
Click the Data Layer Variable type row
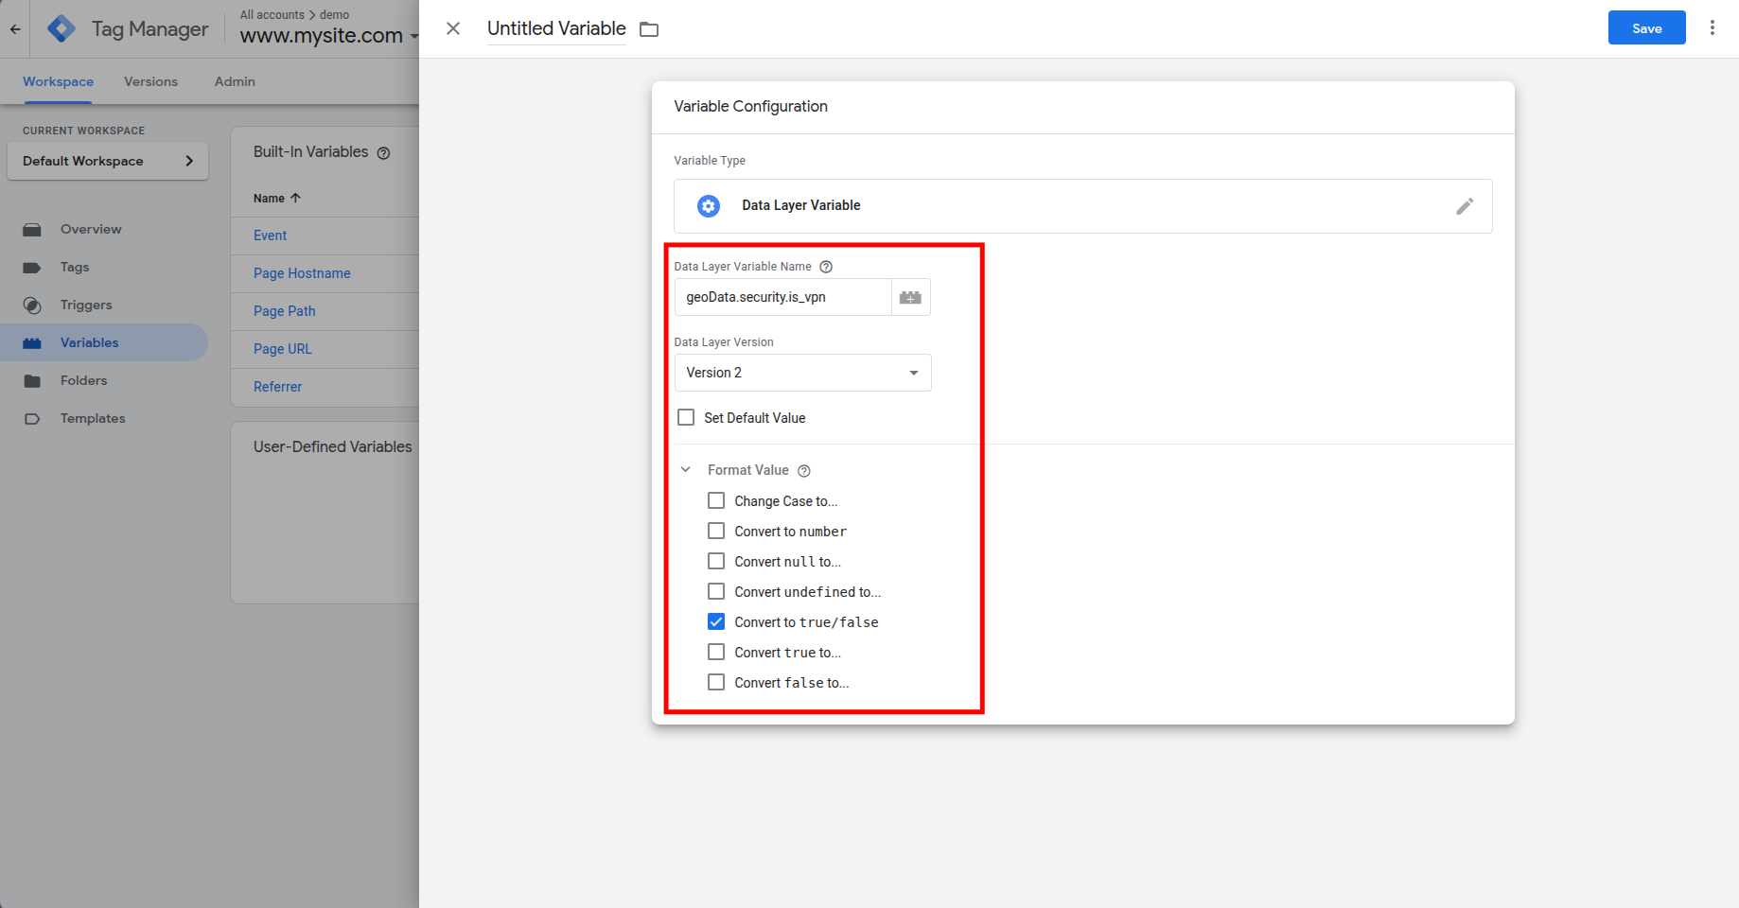coord(1082,206)
